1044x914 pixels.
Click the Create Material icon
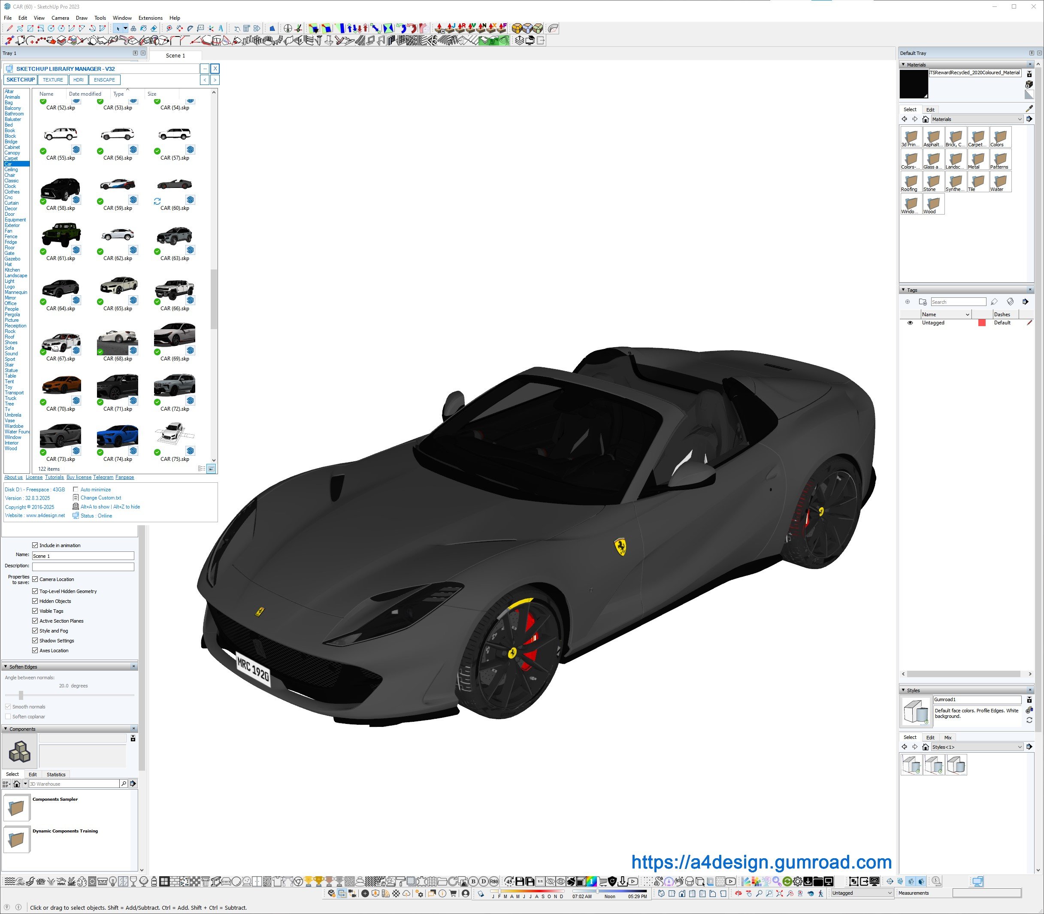1029,84
